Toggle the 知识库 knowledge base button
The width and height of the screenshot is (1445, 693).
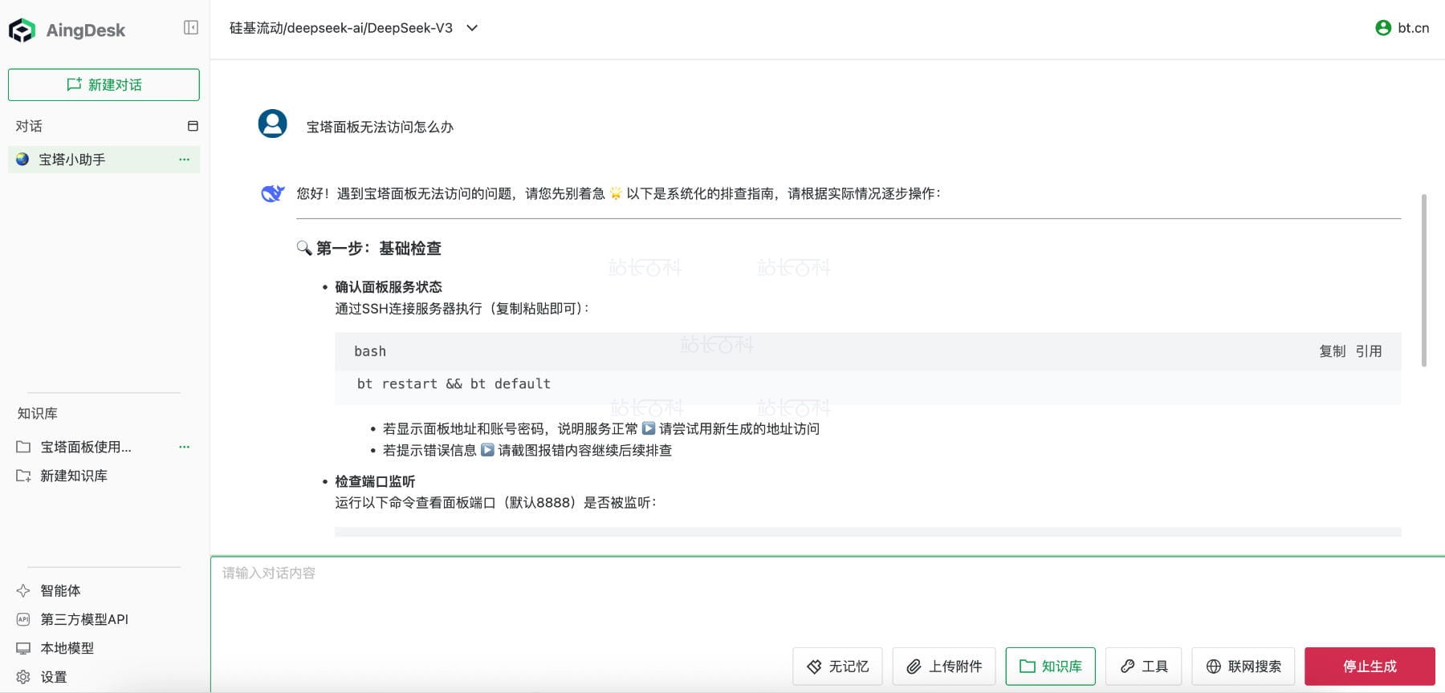point(1050,667)
